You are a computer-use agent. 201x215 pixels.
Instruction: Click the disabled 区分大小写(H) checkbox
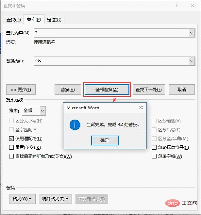pos(11,121)
